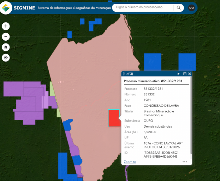Return to the default home extent

(x=6, y=47)
